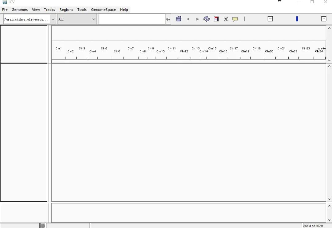332x228 pixels.
Task: Click gray status indicator in status bar
Action: [x=42, y=226]
